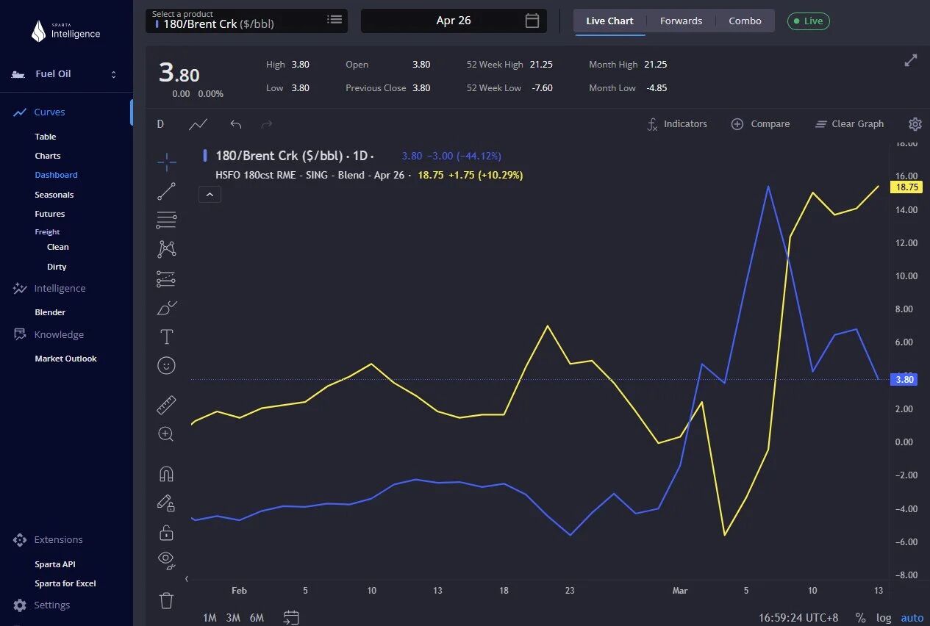930x626 pixels.
Task: Open the product selector dropdown
Action: (246, 21)
